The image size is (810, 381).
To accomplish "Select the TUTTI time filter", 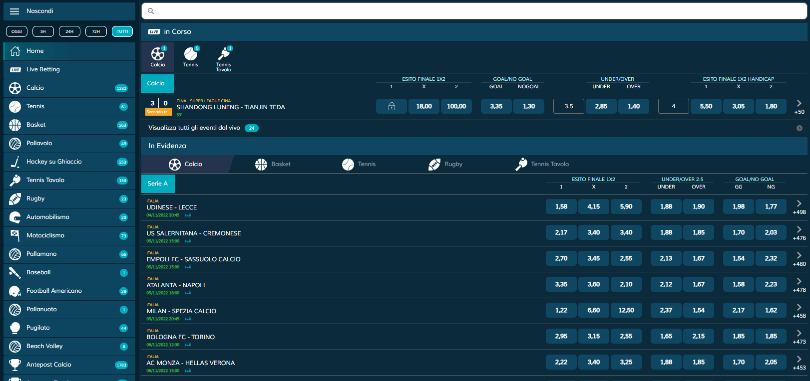I will coord(122,31).
